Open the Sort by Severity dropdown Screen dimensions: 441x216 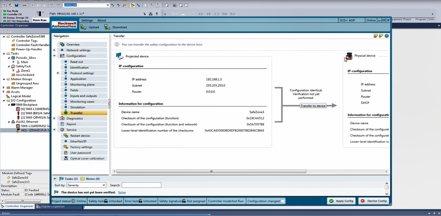pos(86,185)
